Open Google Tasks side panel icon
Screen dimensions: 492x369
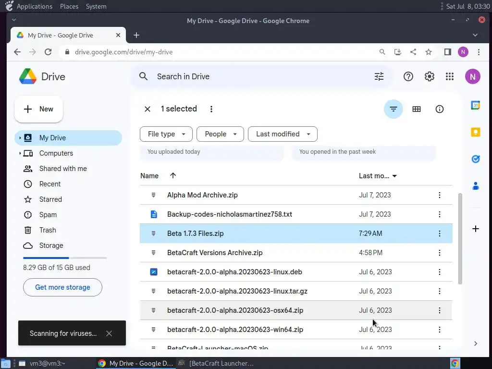point(475,159)
